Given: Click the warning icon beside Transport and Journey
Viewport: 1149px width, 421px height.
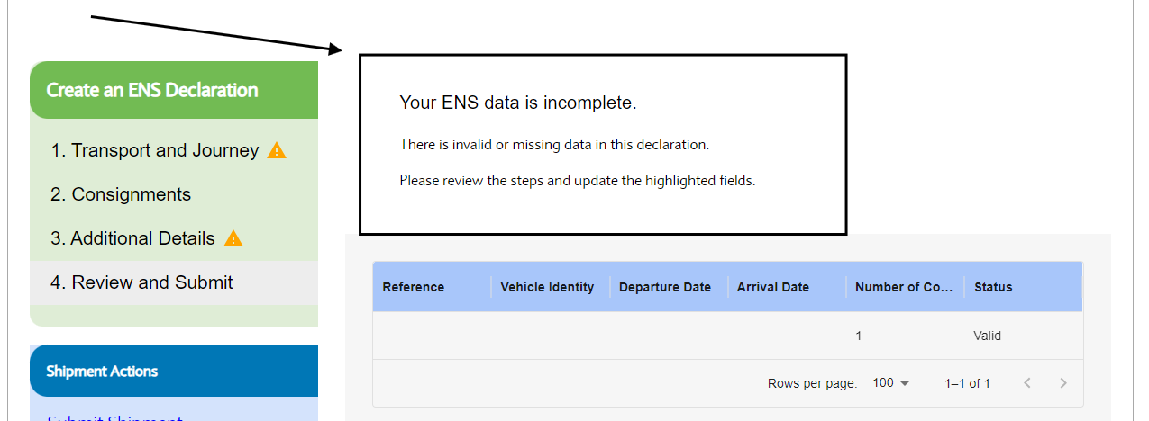Looking at the screenshot, I should pyautogui.click(x=277, y=150).
